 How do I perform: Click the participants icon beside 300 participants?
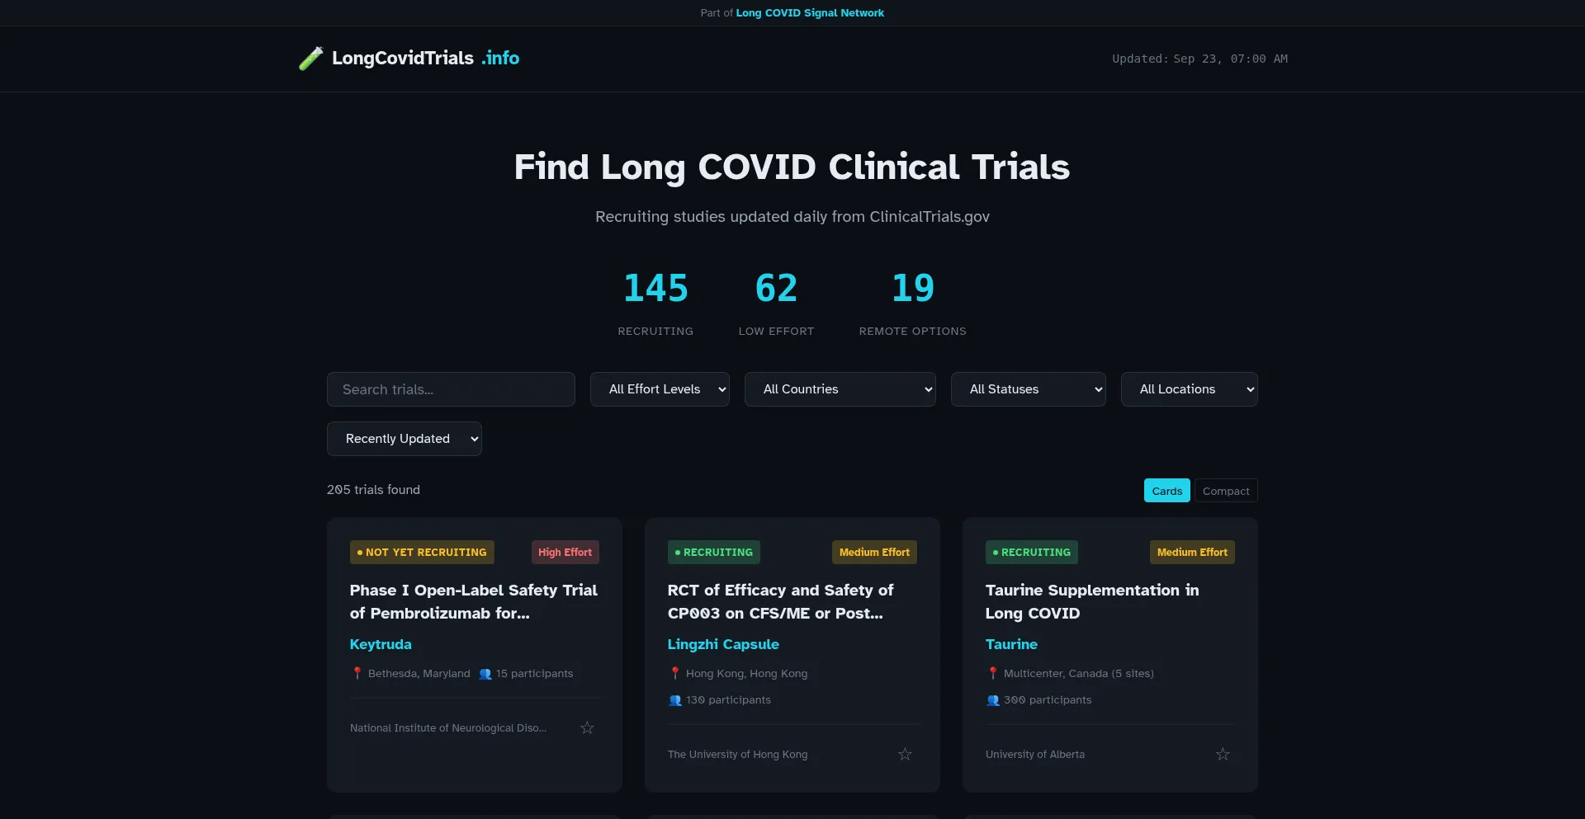tap(993, 700)
